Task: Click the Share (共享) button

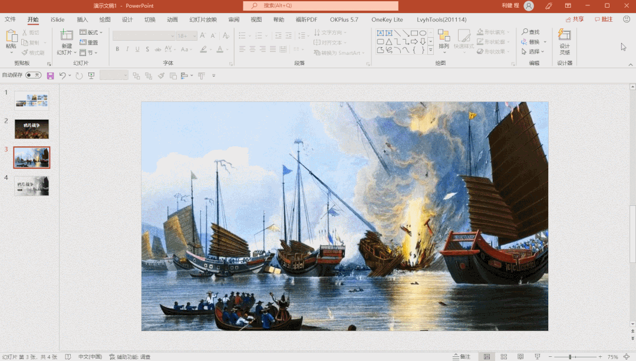Action: (x=575, y=19)
